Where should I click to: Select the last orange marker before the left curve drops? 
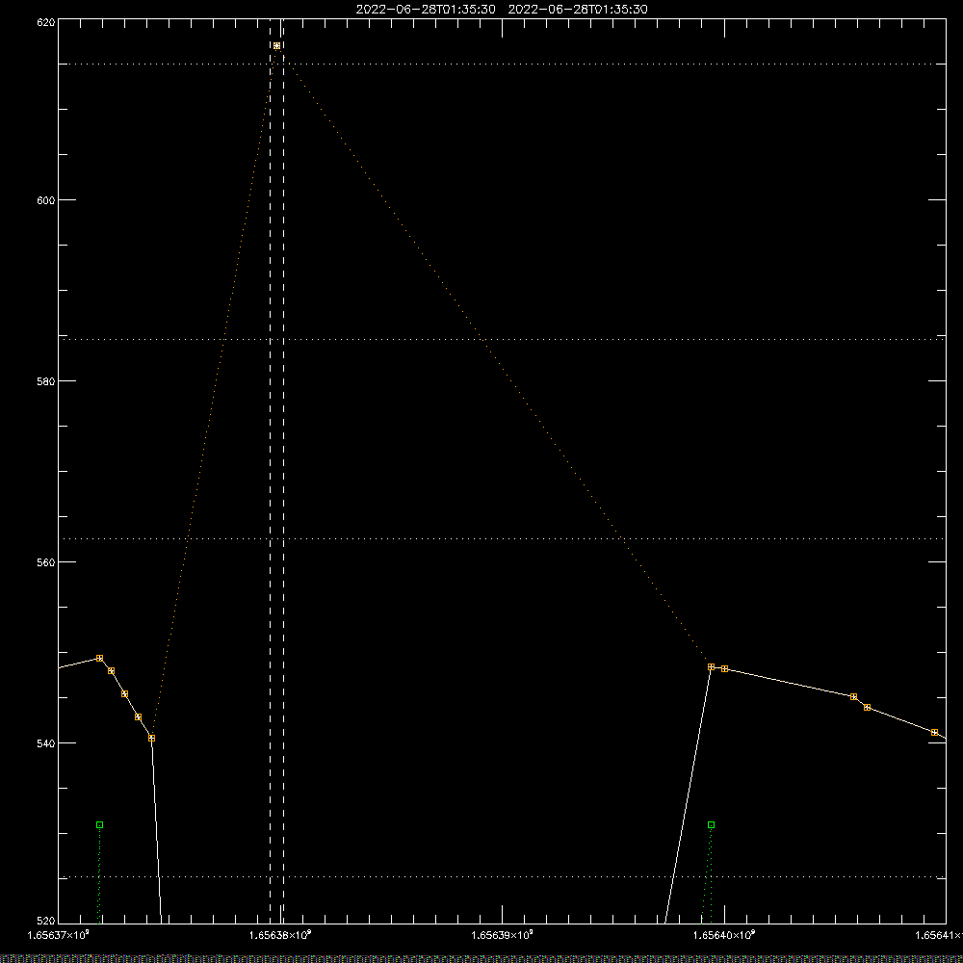[152, 739]
